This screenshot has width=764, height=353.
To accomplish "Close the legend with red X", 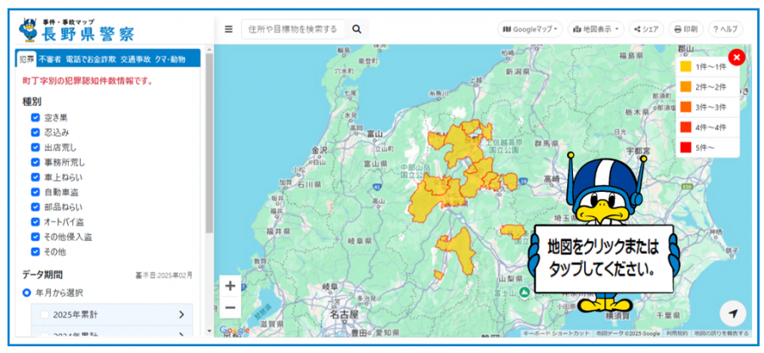I will [736, 58].
